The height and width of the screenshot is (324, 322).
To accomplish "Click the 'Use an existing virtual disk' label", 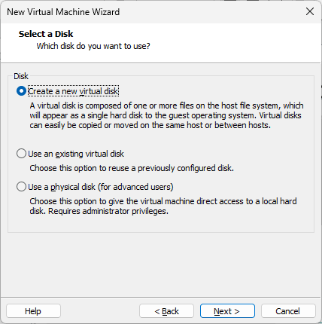I will pos(76,154).
